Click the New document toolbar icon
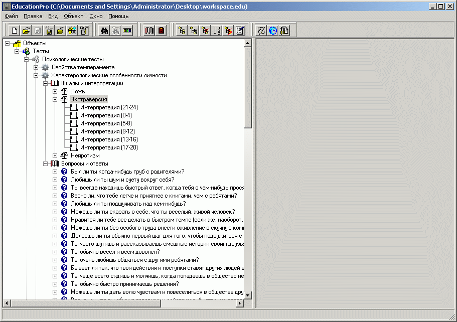The image size is (457, 322). 15,31
